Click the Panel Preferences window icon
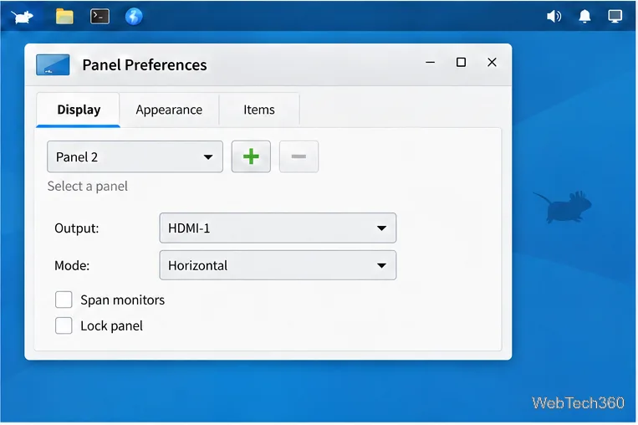This screenshot has width=638, height=425. click(53, 64)
